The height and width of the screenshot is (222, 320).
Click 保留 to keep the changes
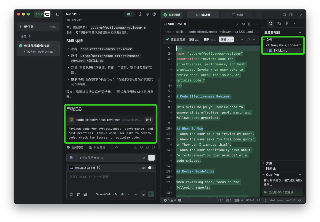(226, 40)
